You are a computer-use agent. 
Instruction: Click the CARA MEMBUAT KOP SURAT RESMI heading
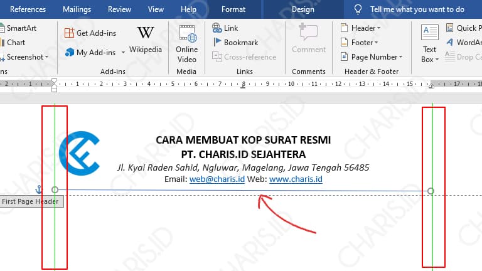243,140
